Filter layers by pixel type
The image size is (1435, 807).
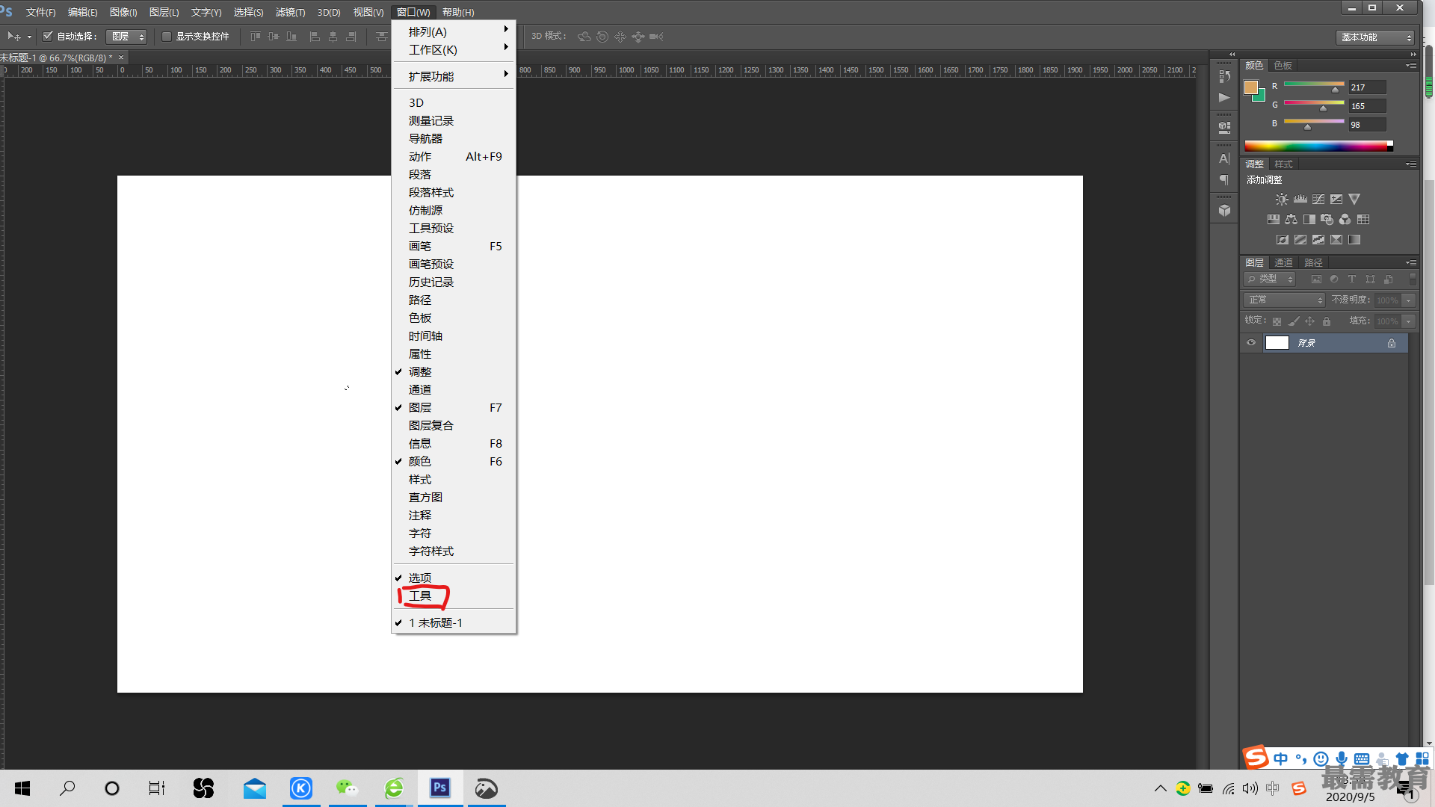click(1316, 279)
